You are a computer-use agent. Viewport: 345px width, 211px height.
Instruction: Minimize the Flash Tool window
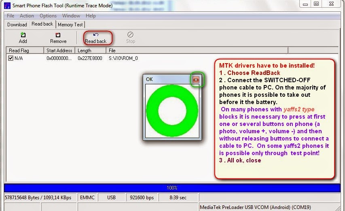click(305, 4)
